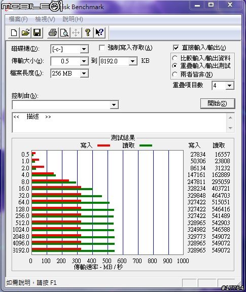Click the green 讀取 legend color bar

tap(146, 145)
